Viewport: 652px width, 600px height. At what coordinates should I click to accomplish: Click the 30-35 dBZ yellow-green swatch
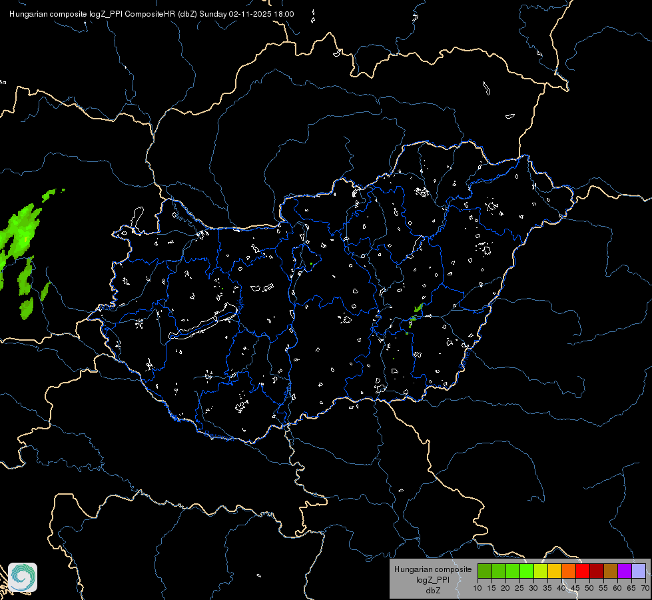(x=541, y=571)
